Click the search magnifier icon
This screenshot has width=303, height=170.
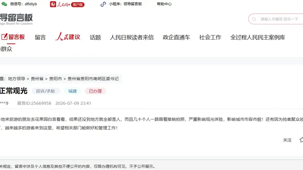pos(254,19)
